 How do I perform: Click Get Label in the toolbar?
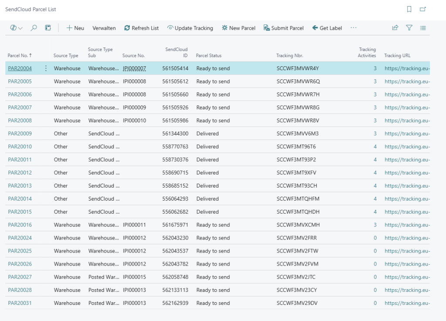(327, 28)
